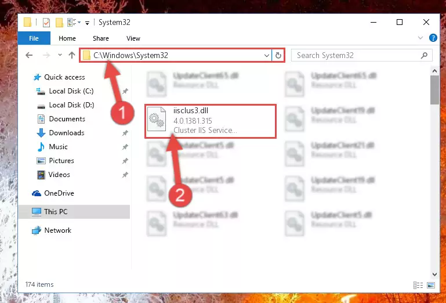Open Help with the question mark icon

[x=433, y=38]
